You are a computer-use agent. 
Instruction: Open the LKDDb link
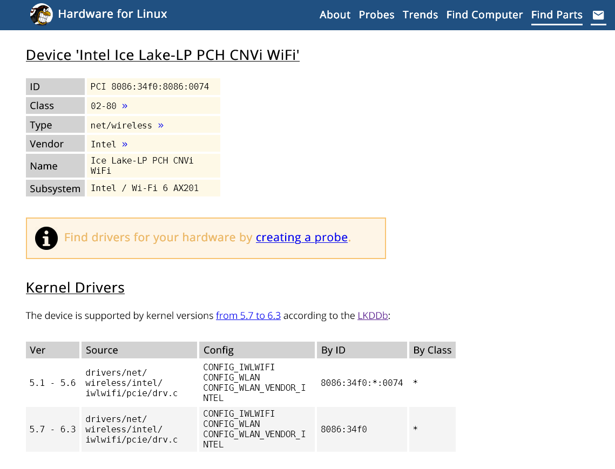(x=373, y=316)
